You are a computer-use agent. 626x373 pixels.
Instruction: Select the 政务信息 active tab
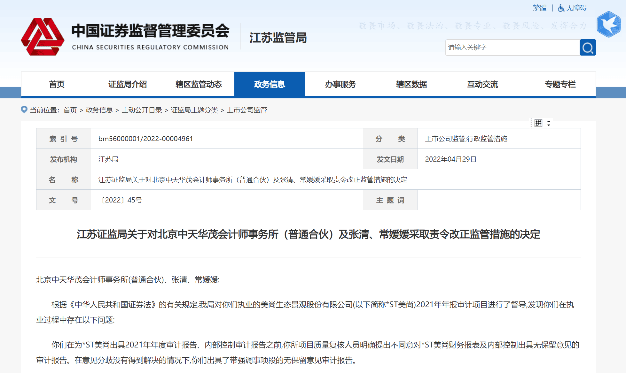tap(270, 84)
